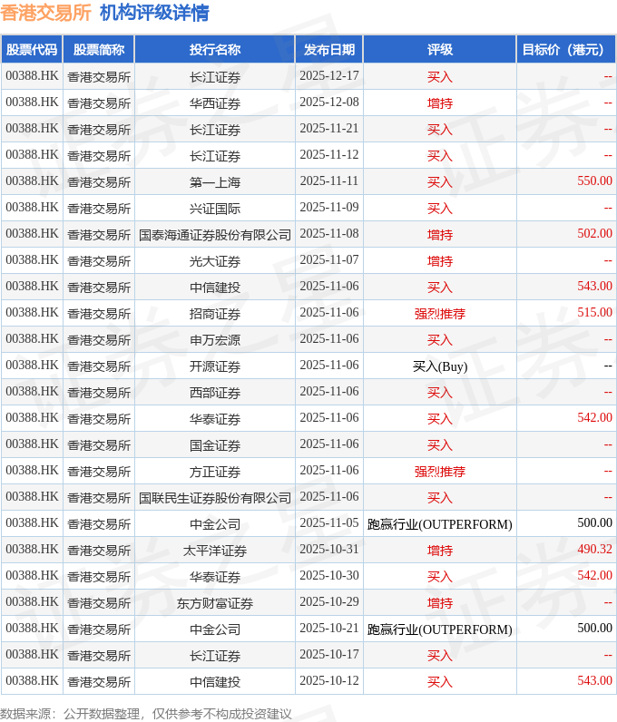Select the date 2025-10-17
This screenshot has height=722, width=617.
pos(329,654)
